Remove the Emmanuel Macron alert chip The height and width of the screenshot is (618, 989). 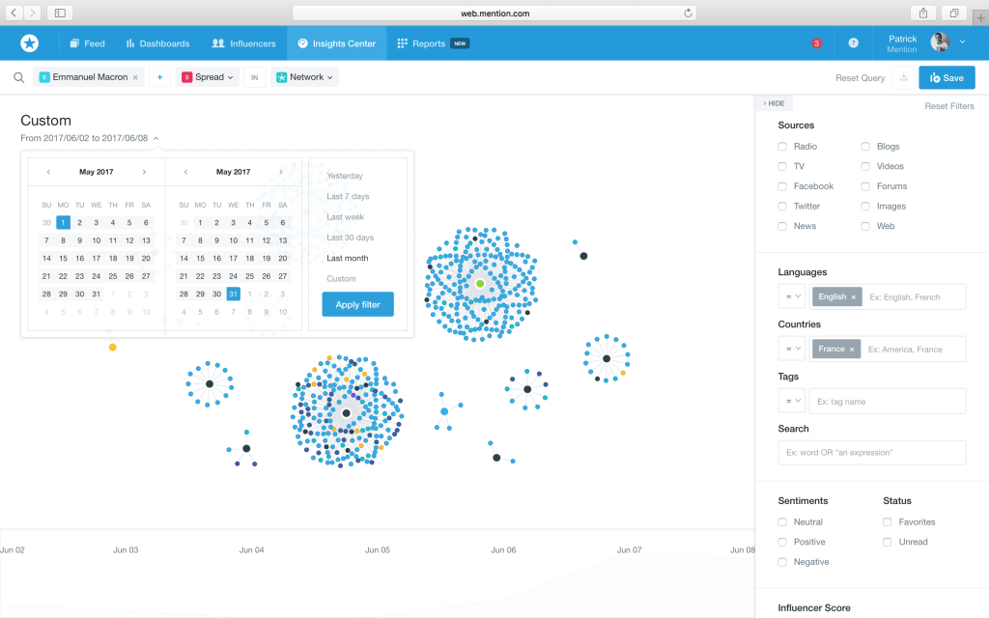pyautogui.click(x=135, y=77)
